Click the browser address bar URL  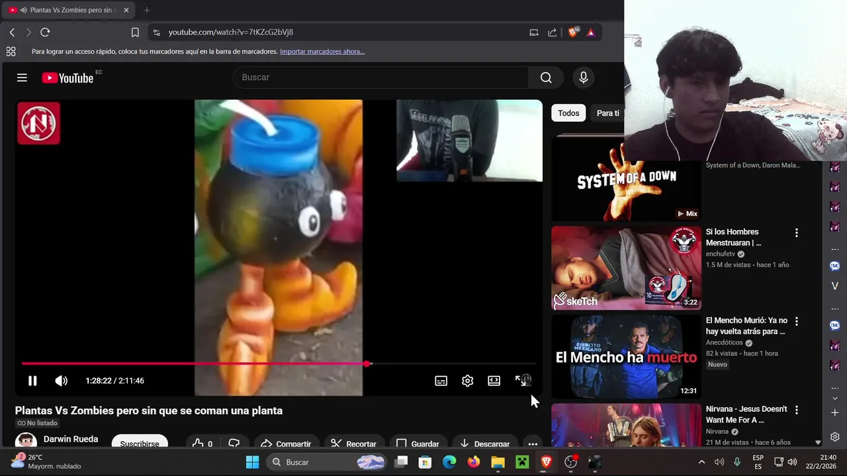[x=230, y=32]
